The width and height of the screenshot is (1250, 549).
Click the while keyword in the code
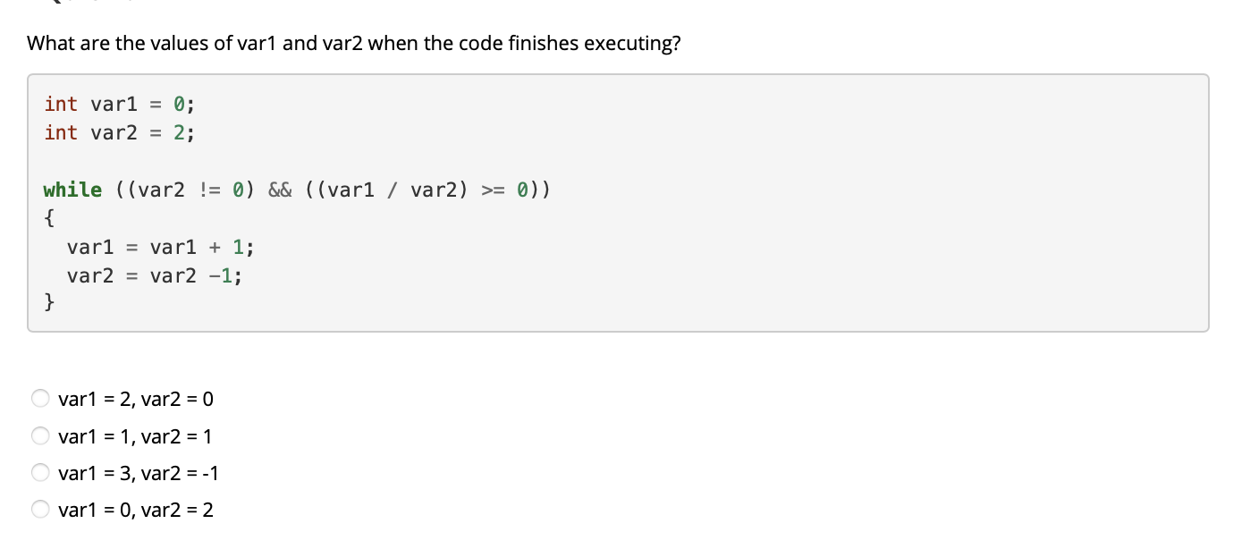click(72, 190)
